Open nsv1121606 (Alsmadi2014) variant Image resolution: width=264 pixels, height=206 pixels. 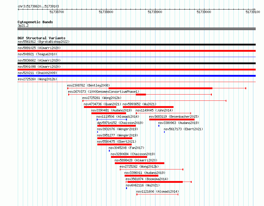click(158, 191)
